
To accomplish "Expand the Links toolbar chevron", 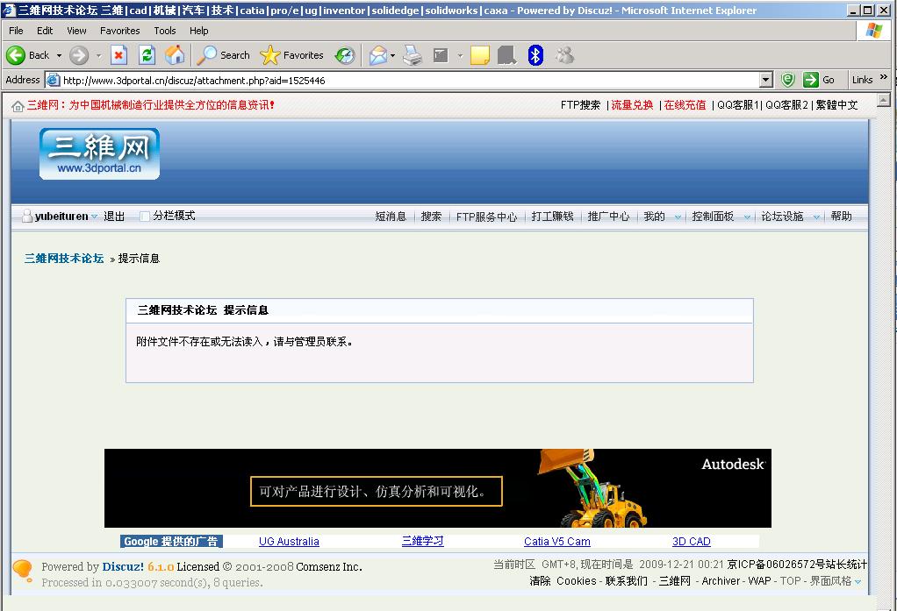I will pos(884,76).
